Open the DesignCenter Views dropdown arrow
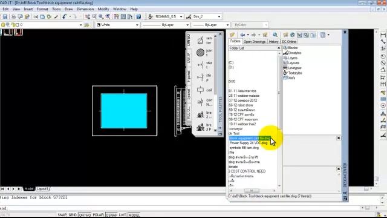 [328, 35]
